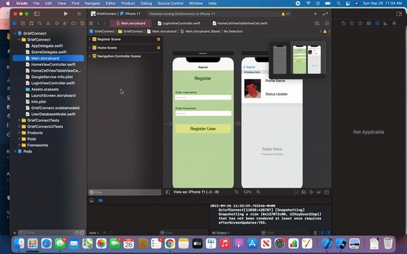Screen dimensions: 407x254
Task: Toggle the Inspectors panel button
Action: point(399,14)
